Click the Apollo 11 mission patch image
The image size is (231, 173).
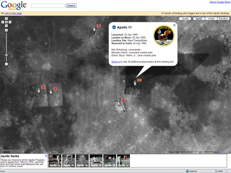(164, 36)
